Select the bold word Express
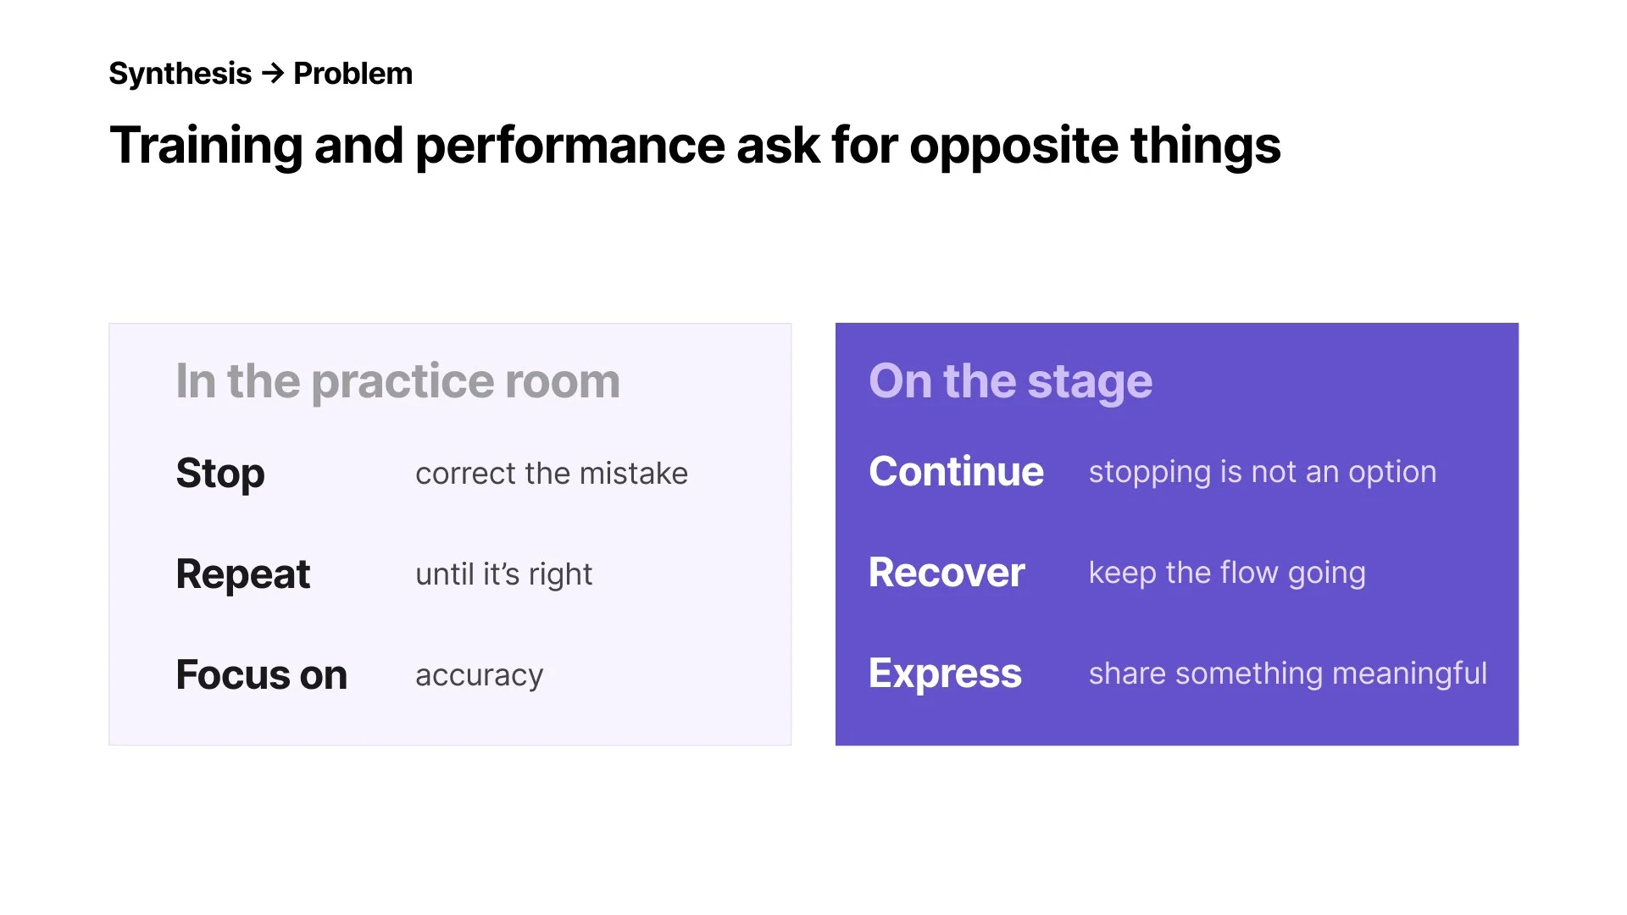The width and height of the screenshot is (1627, 915). pos(945,674)
